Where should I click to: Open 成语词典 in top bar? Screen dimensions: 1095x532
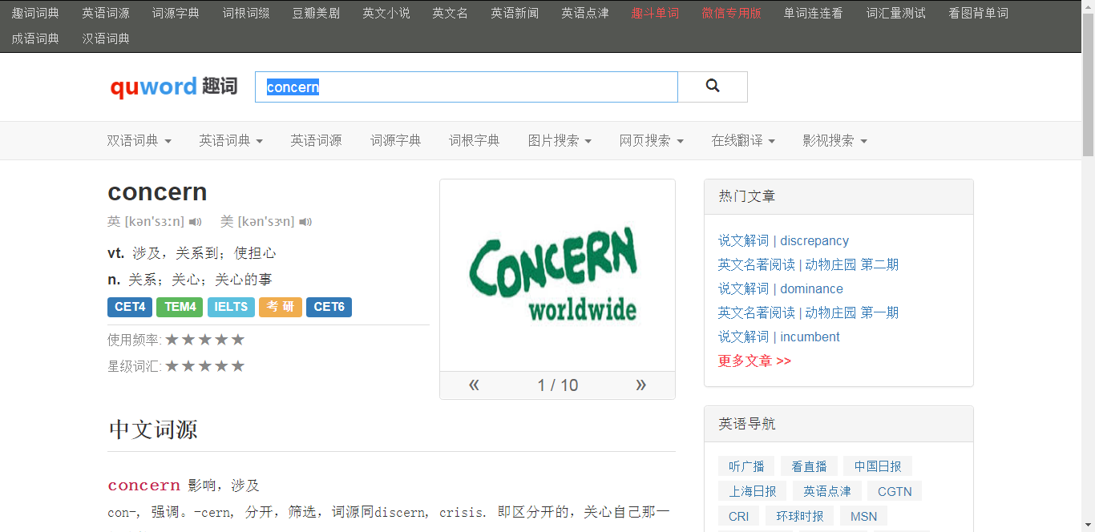35,38
